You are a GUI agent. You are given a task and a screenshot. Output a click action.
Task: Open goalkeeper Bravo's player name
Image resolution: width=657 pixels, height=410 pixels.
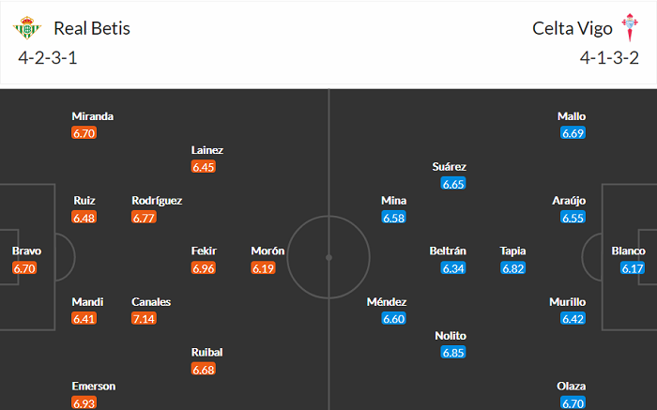26,251
